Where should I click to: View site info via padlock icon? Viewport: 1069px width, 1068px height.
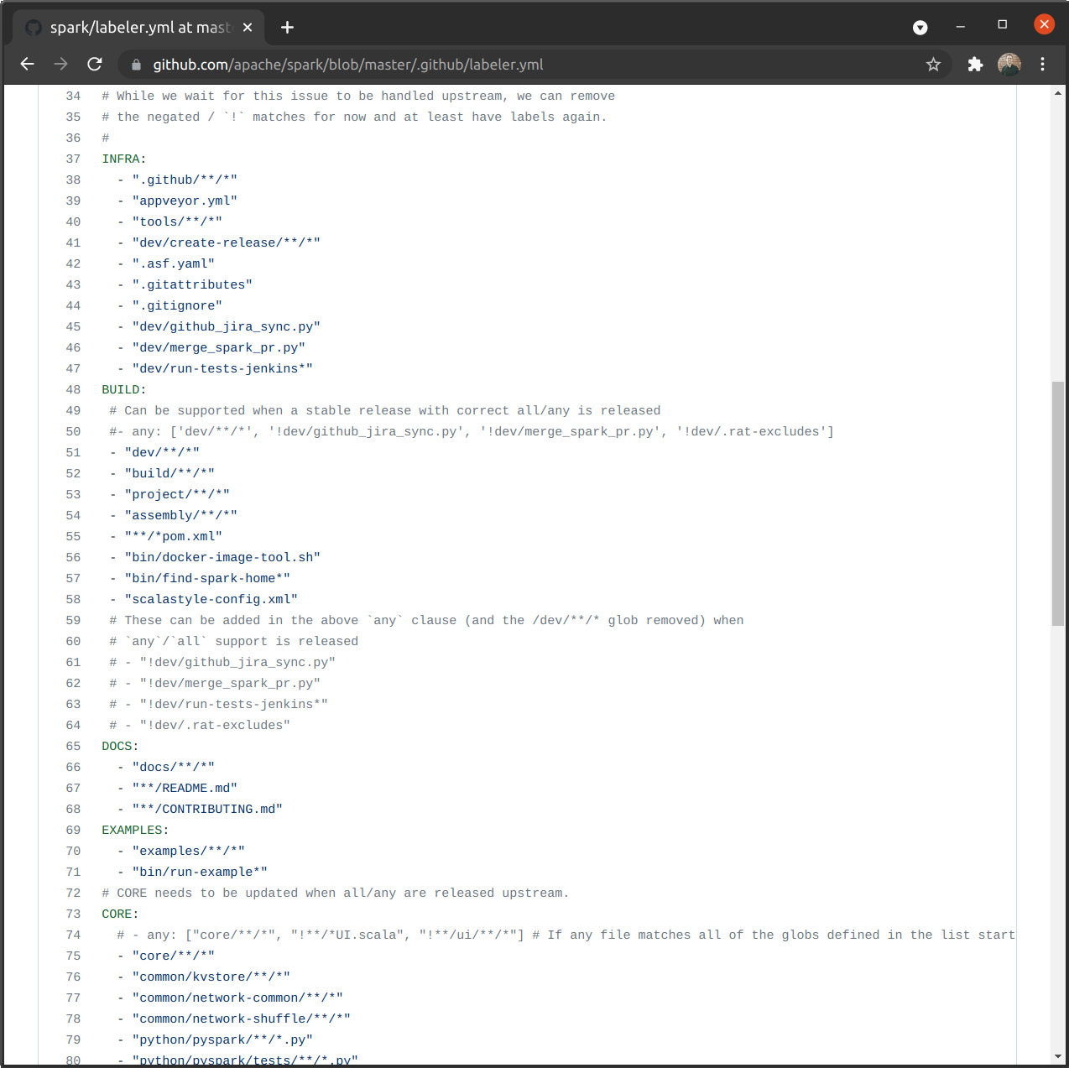click(137, 65)
